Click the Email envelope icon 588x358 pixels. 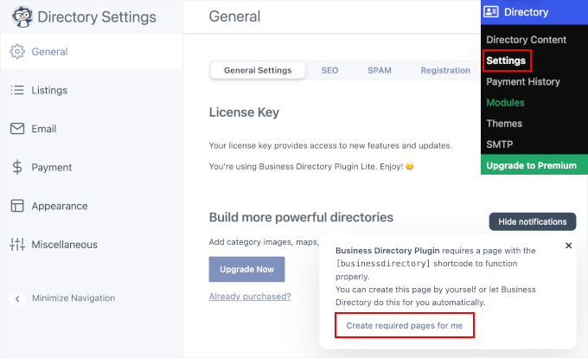click(17, 129)
